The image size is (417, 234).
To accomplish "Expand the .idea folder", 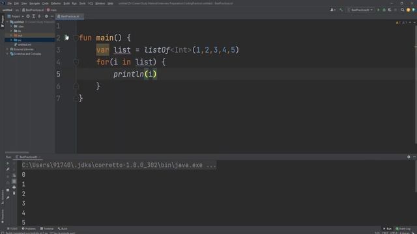I will [x=11, y=27].
